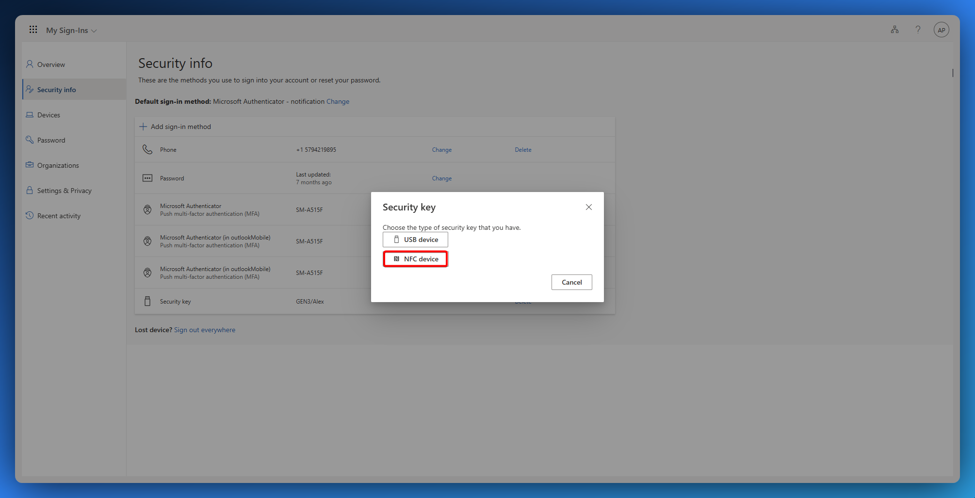The width and height of the screenshot is (975, 498).
Task: Open Password in sidebar
Action: pyautogui.click(x=74, y=140)
